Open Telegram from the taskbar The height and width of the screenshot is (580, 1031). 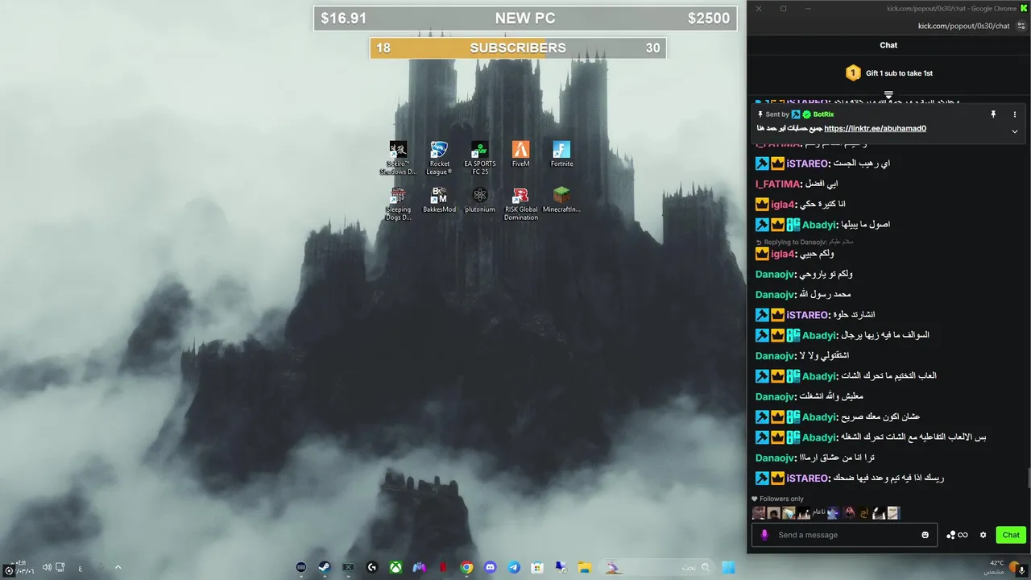(x=514, y=567)
